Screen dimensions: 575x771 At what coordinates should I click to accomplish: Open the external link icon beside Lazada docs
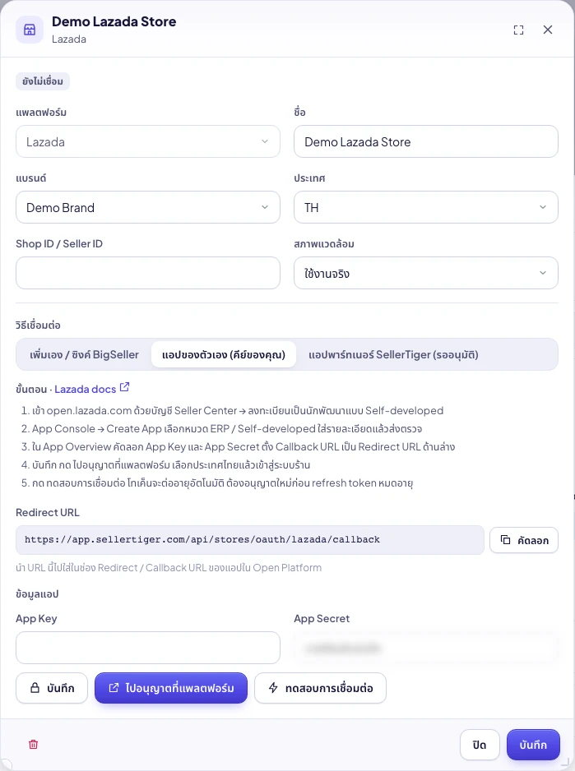(x=124, y=387)
